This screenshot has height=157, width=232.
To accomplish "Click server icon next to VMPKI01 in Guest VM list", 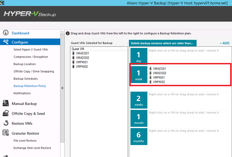I will (x=73, y=62).
